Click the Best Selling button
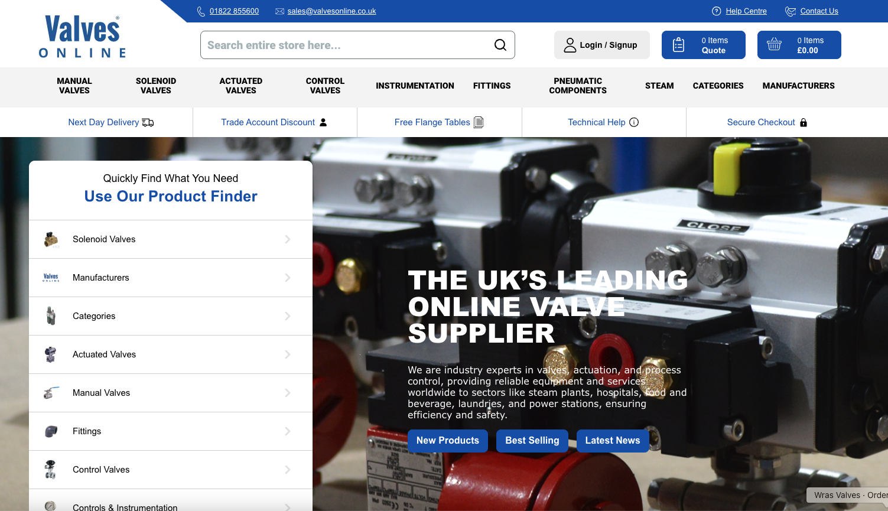Viewport: 888px width, 511px height. pyautogui.click(x=532, y=441)
